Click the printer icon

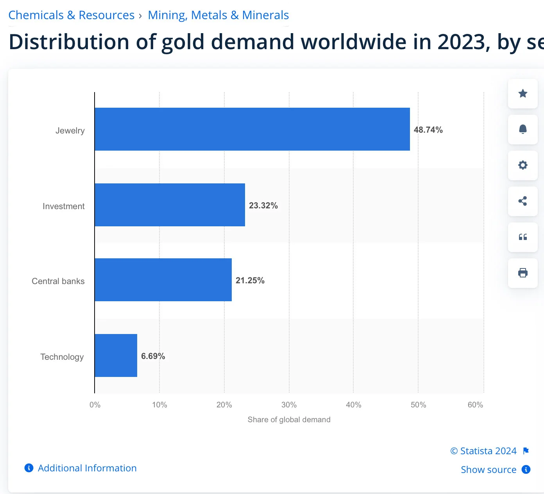(x=523, y=273)
